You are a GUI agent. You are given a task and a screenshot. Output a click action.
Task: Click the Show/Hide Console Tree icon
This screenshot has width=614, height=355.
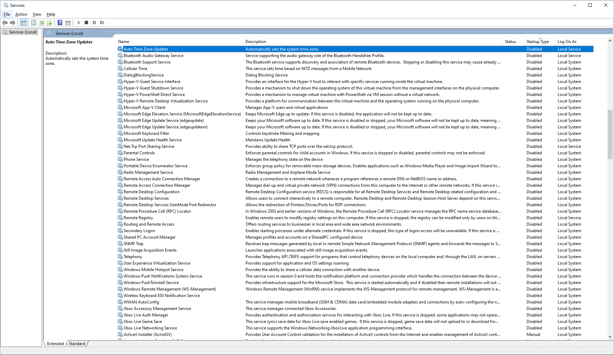(23, 23)
